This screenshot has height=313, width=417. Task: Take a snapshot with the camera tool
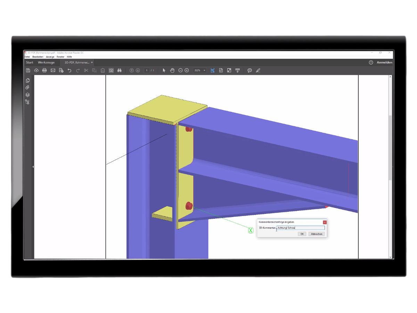click(111, 70)
